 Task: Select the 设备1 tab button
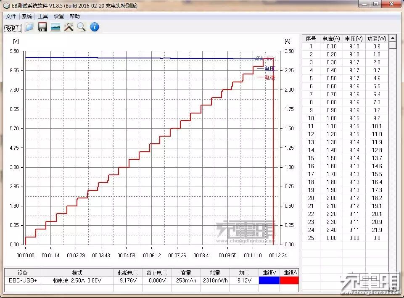(x=13, y=28)
